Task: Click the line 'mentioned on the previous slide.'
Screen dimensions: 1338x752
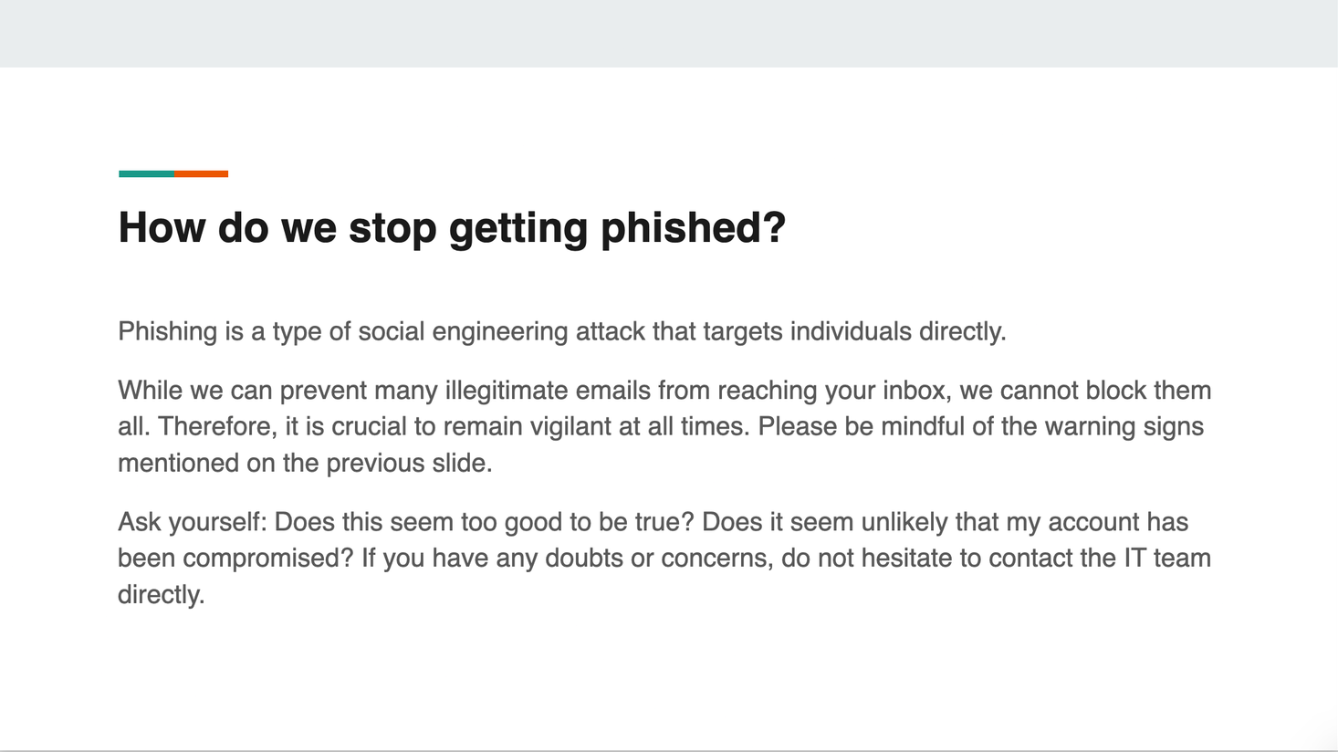Action: 305,464
